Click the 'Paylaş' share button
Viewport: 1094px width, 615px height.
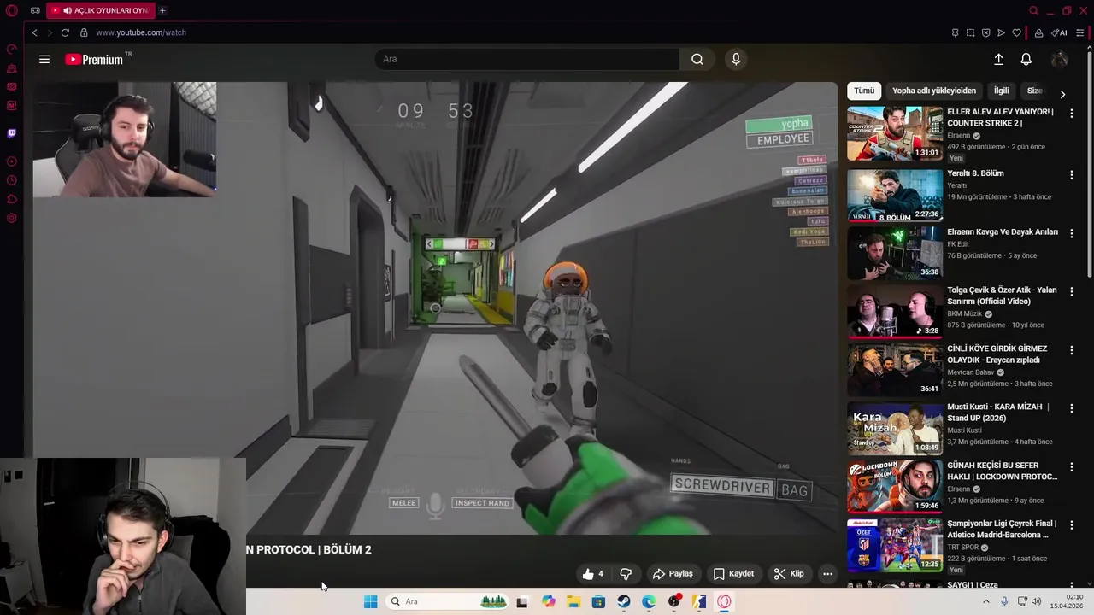(673, 574)
